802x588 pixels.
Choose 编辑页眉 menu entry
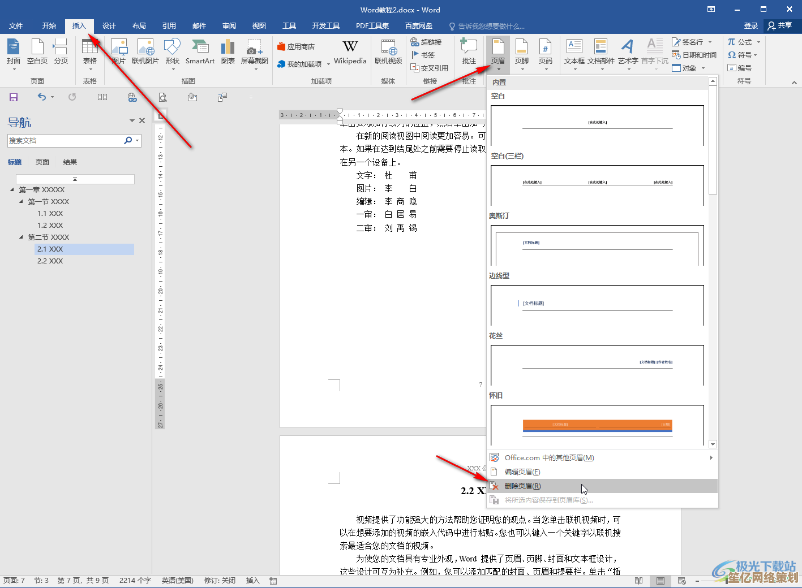[x=522, y=472]
